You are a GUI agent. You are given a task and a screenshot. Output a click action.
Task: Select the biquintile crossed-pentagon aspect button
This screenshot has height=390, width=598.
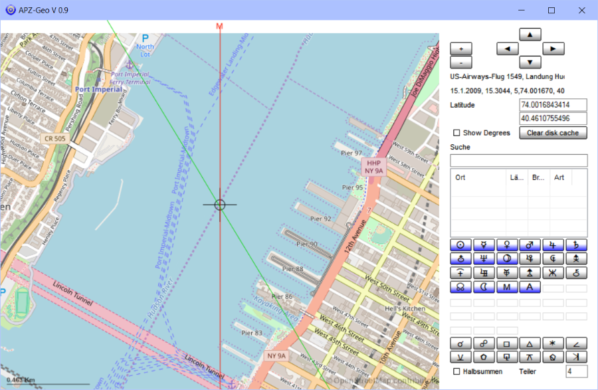[553, 357]
